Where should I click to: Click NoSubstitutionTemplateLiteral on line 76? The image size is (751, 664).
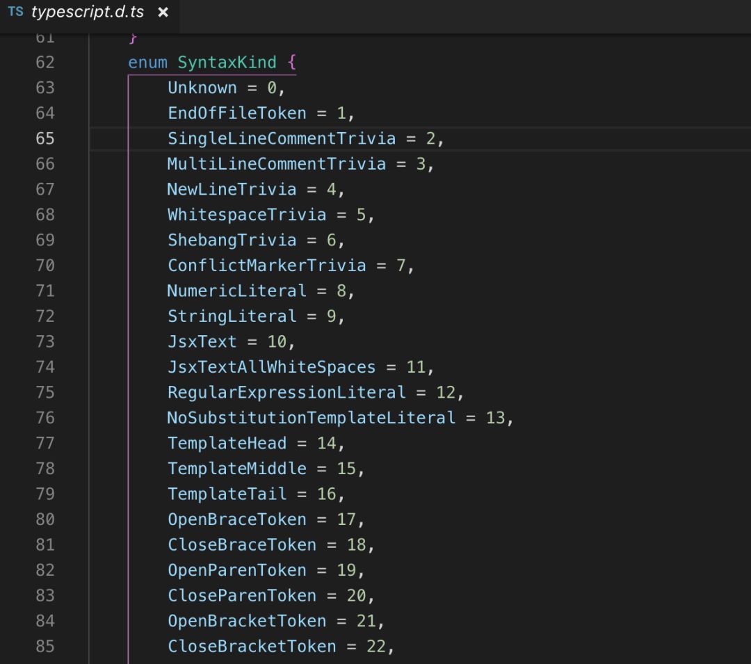(x=311, y=418)
